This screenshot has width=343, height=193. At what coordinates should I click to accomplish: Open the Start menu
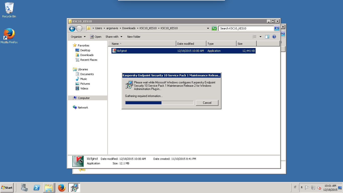click(x=7, y=187)
